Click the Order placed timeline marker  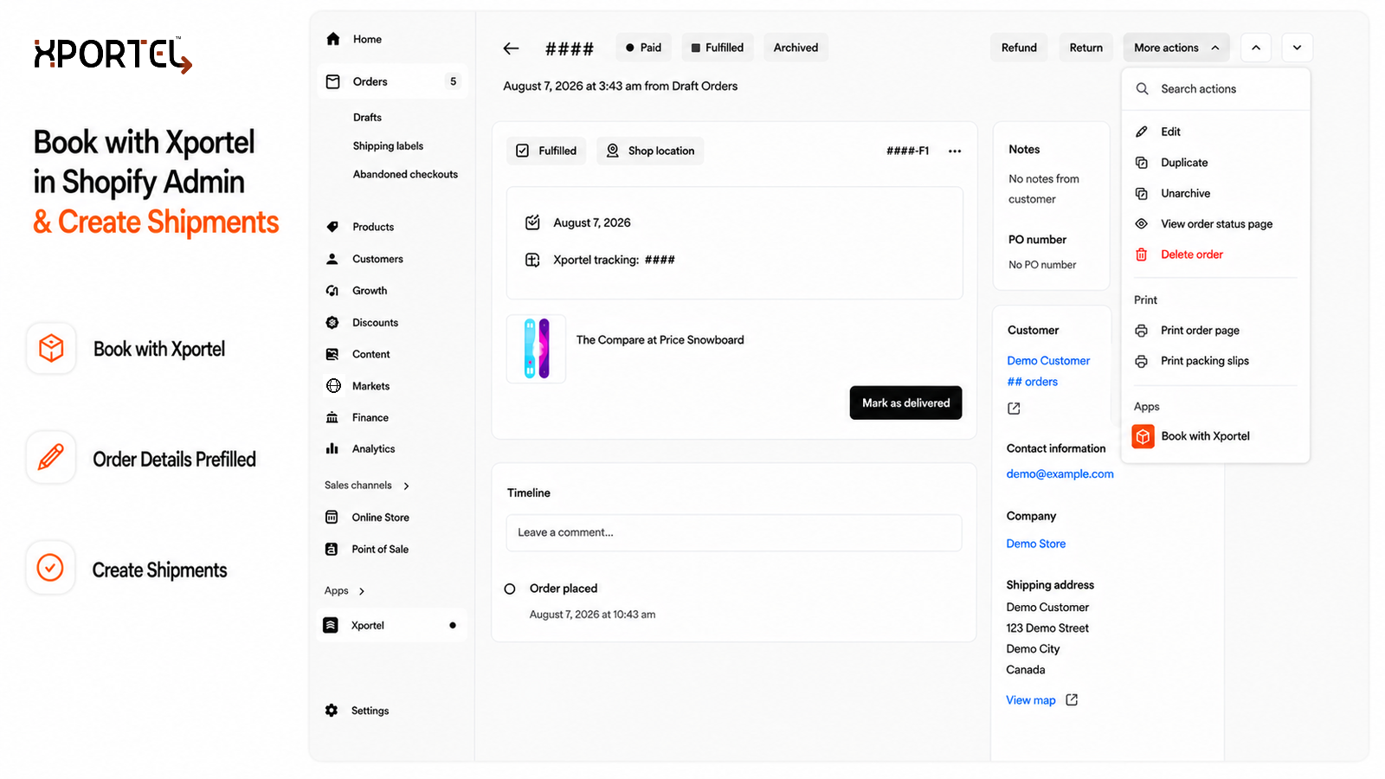tap(510, 589)
